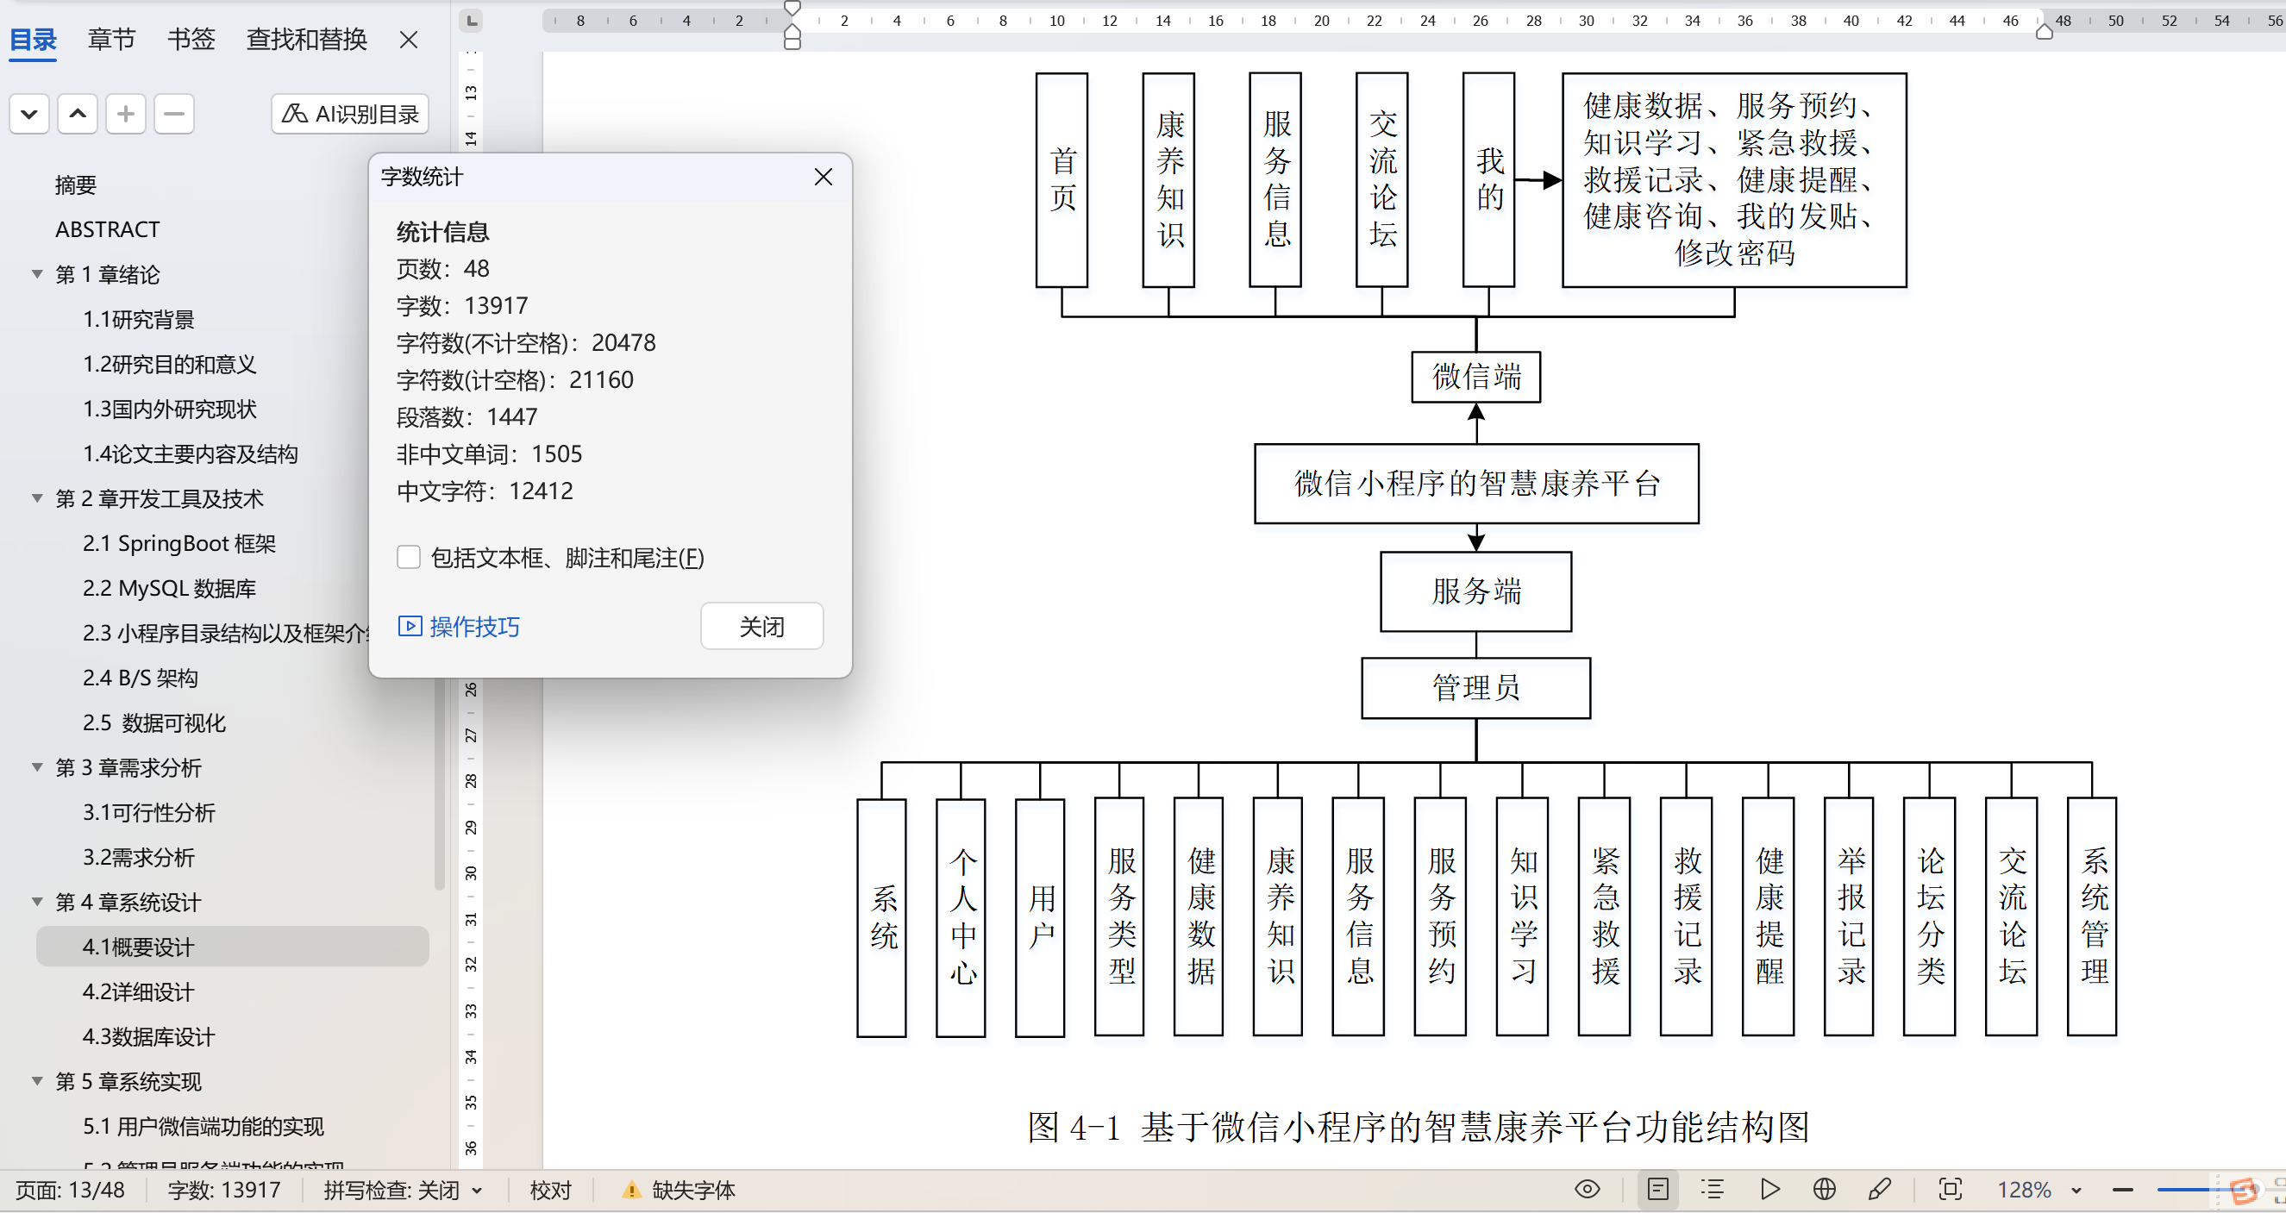The width and height of the screenshot is (2286, 1213).
Task: Click the play reading mode icon
Action: (1769, 1189)
